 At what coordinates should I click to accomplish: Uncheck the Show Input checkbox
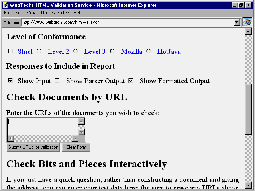[x=11, y=80]
